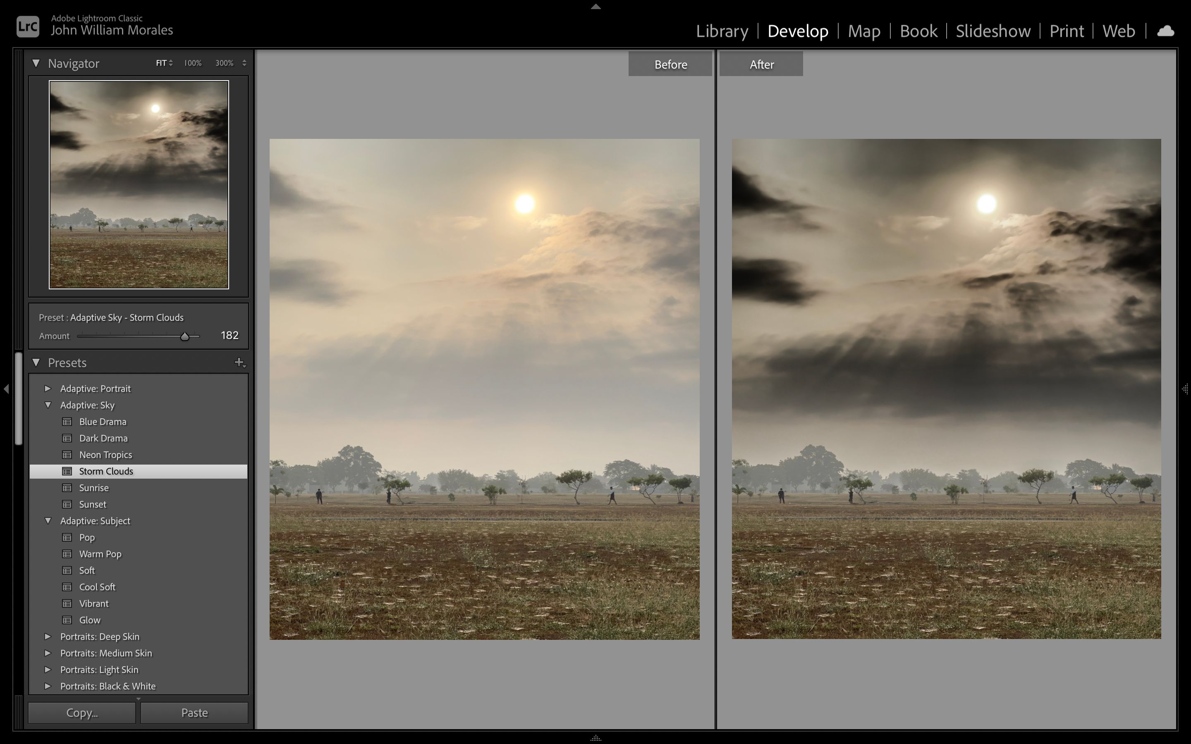This screenshot has height=744, width=1191.
Task: Click the Paste button
Action: (194, 713)
